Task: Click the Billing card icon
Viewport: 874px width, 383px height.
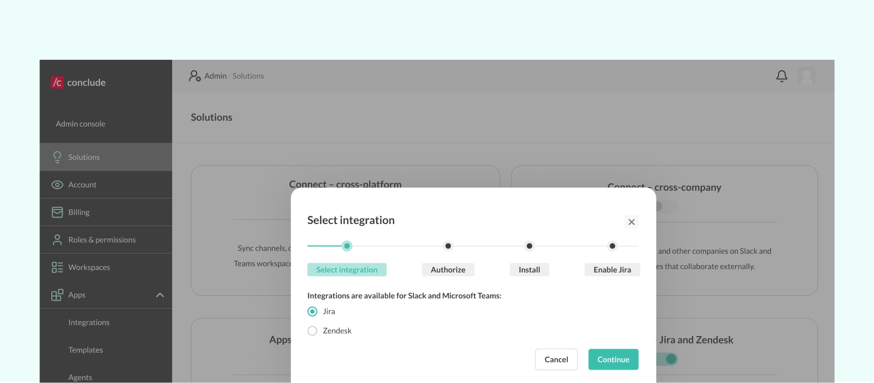Action: click(57, 212)
